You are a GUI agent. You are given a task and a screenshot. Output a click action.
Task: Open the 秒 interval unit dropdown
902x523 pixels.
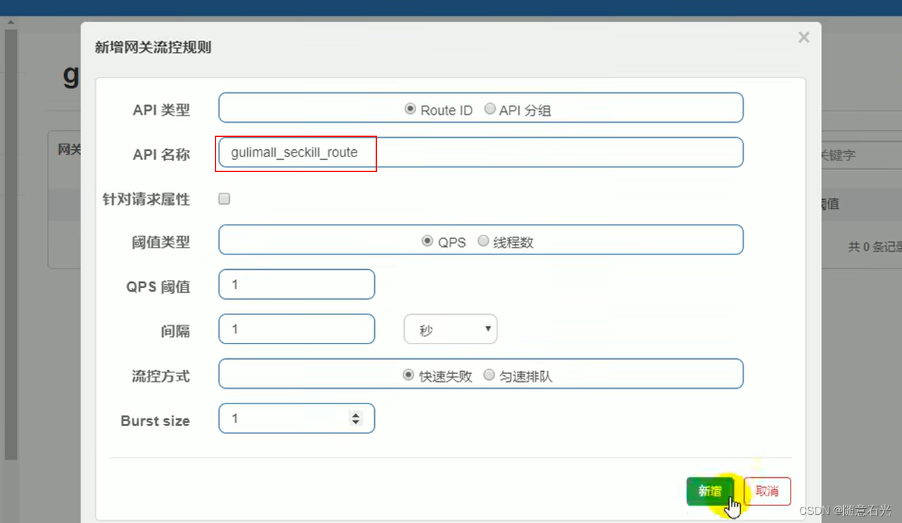coord(451,329)
